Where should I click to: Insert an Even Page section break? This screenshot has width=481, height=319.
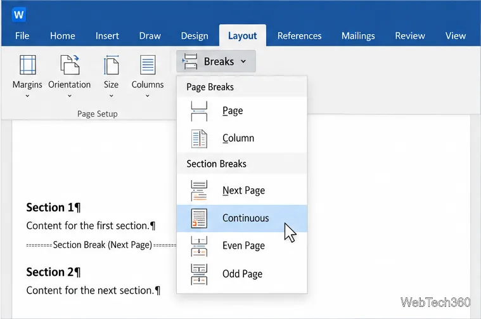241,246
